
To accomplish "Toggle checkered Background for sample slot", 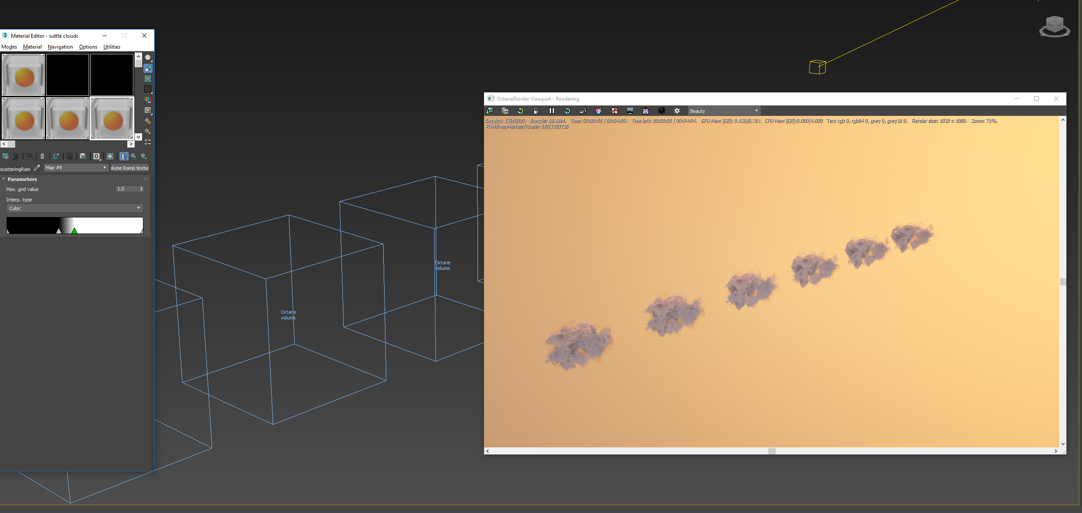I will 148,79.
